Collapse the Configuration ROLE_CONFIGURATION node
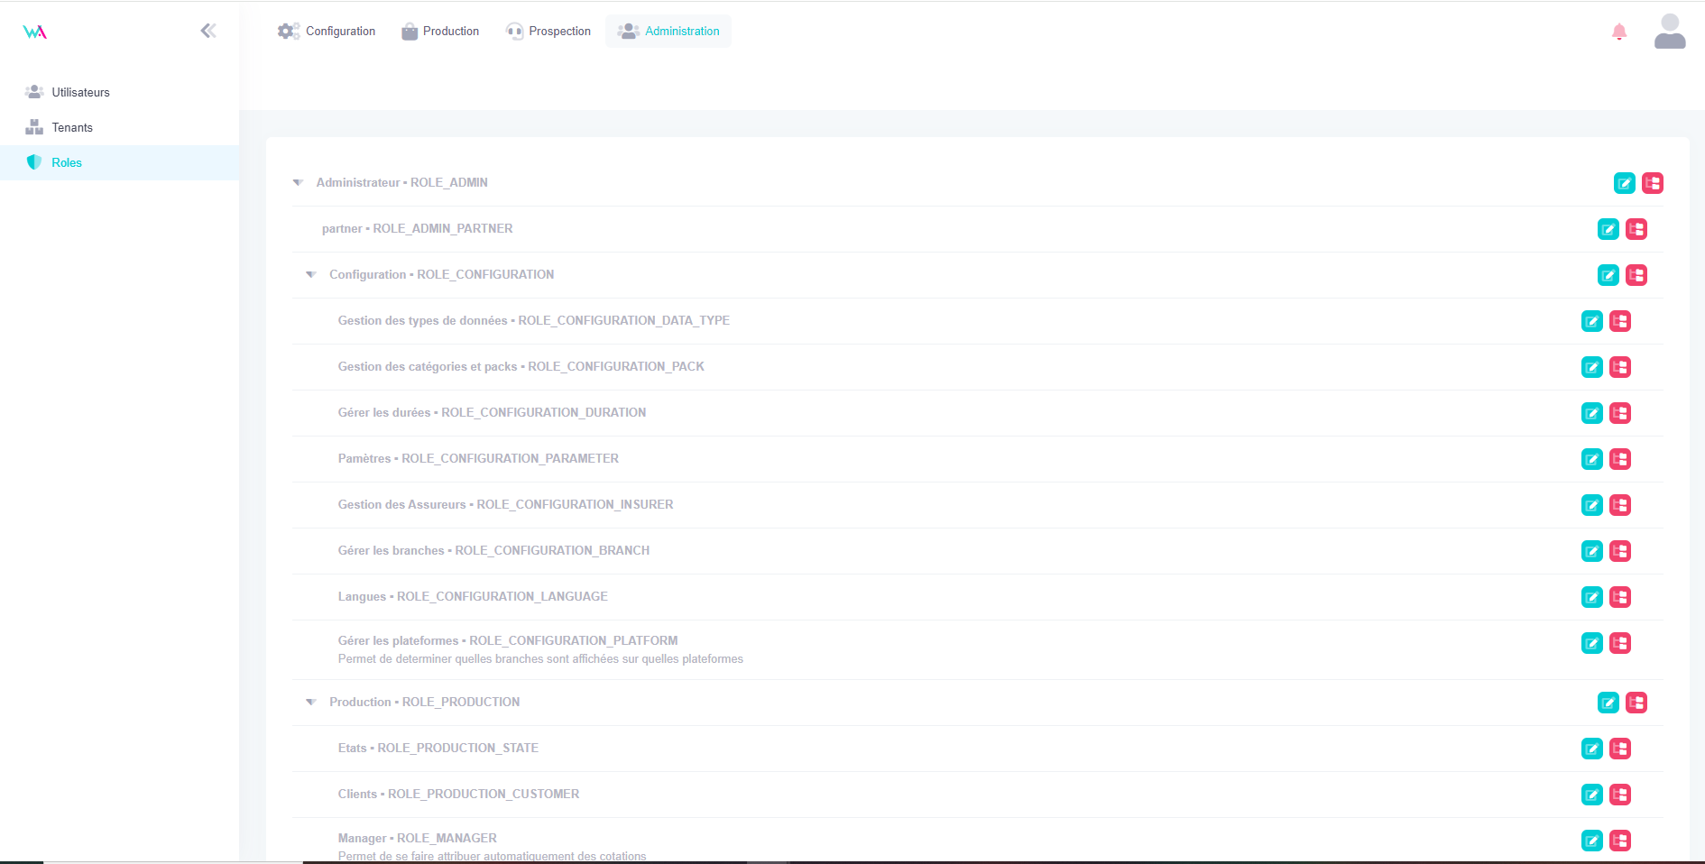The image size is (1705, 864). point(311,275)
